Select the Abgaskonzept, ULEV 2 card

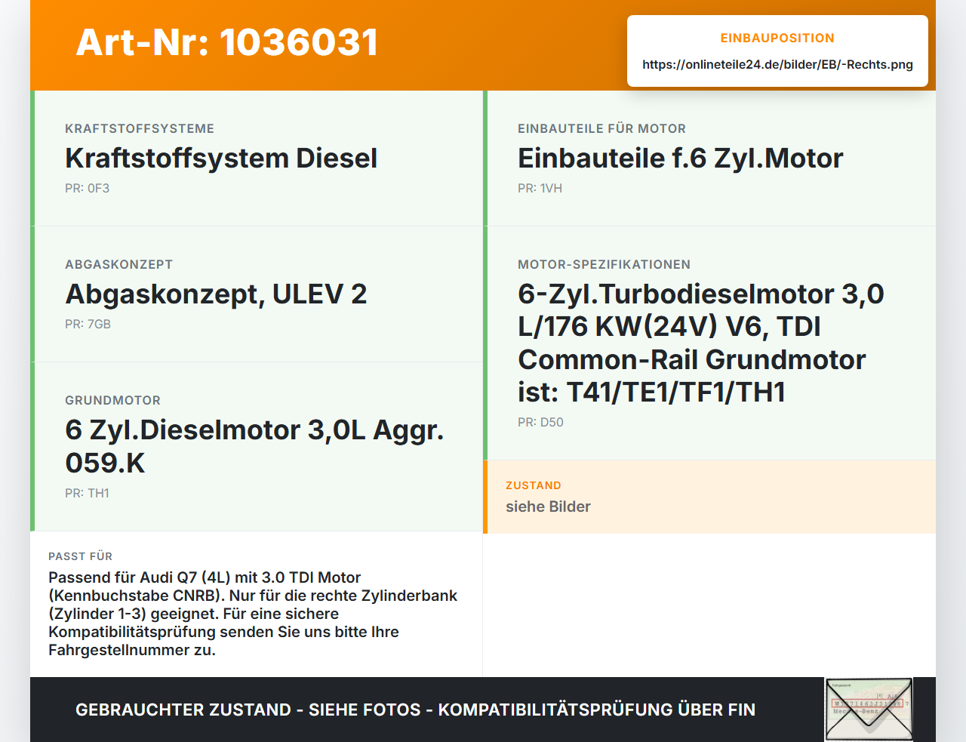(257, 294)
